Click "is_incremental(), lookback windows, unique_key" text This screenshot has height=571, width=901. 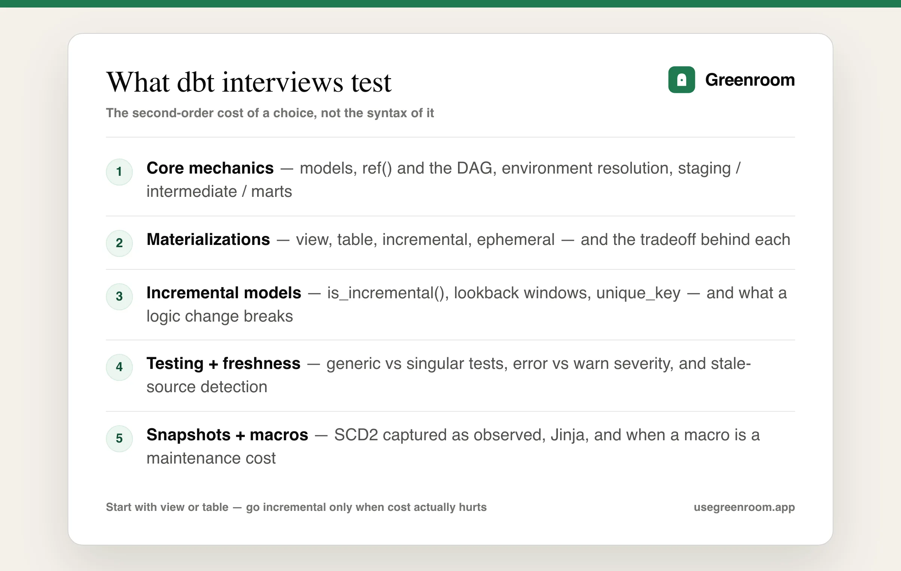504,293
